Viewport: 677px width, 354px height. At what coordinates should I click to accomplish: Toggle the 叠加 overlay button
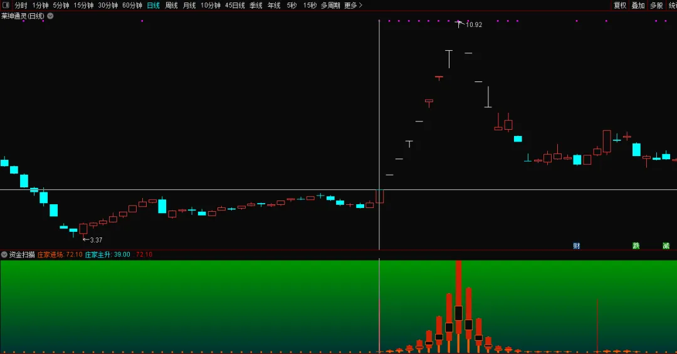coord(638,6)
